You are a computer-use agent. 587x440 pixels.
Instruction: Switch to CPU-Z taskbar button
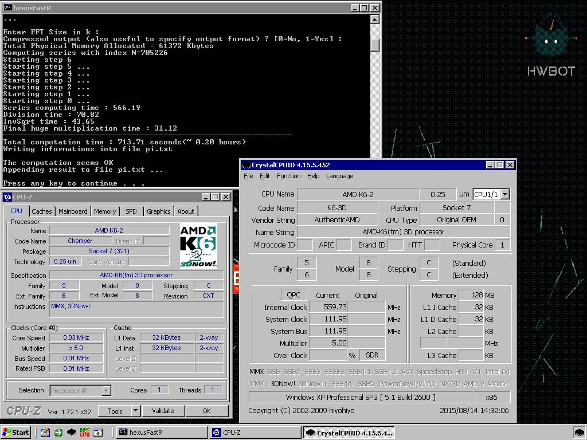pos(255,433)
